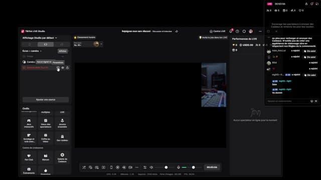Screen dimensions: 321x180
Task: Click the help question mark icon
Action: pos(237,31)
